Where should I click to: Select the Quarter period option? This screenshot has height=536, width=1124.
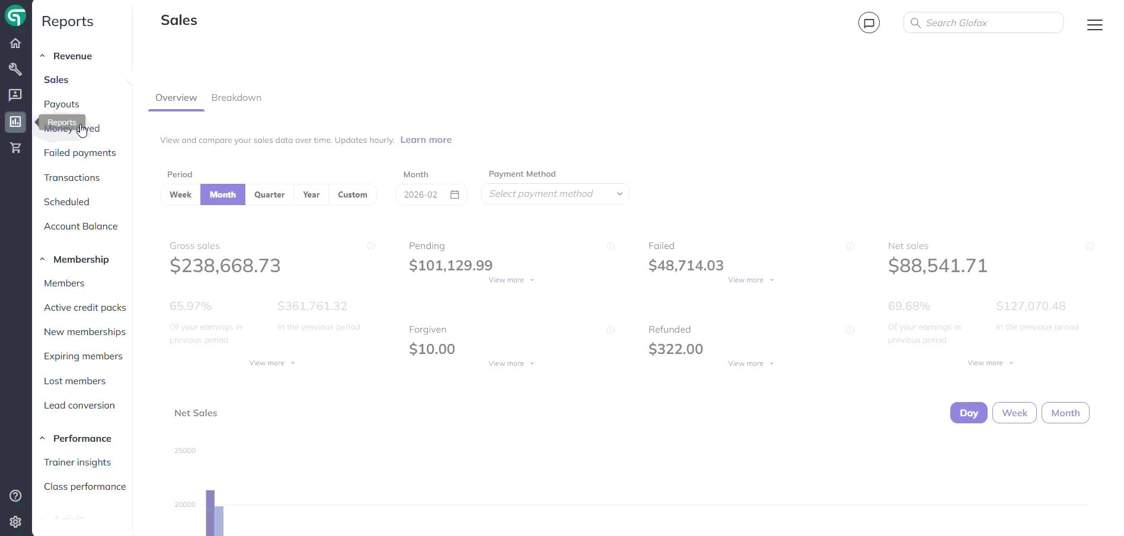pos(269,194)
